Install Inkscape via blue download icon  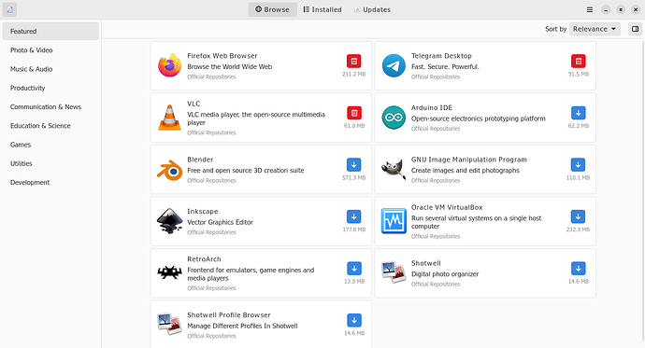click(x=353, y=216)
